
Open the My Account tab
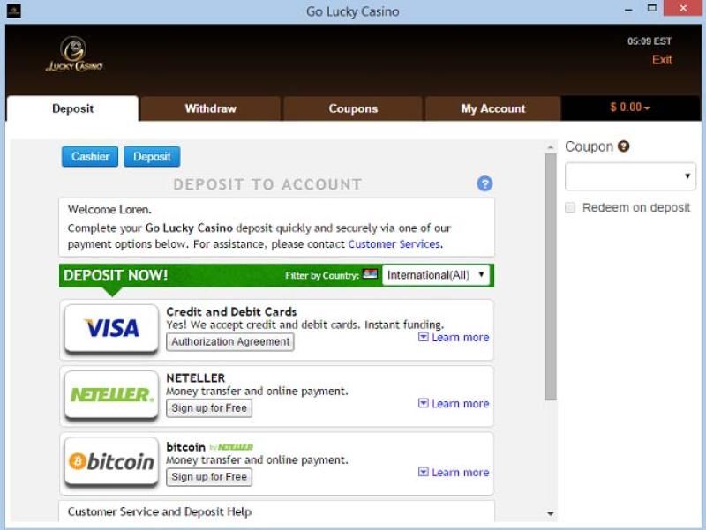(492, 108)
